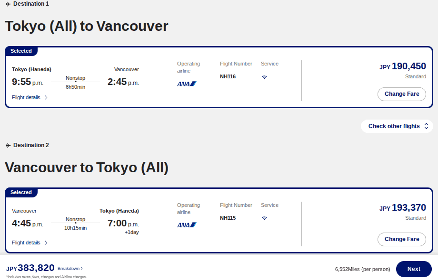Click the Wi-Fi service icon for NH116
Image resolution: width=438 pixels, height=280 pixels.
(264, 76)
